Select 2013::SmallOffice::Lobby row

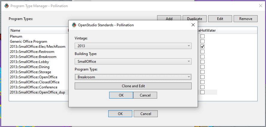pyautogui.click(x=29, y=62)
